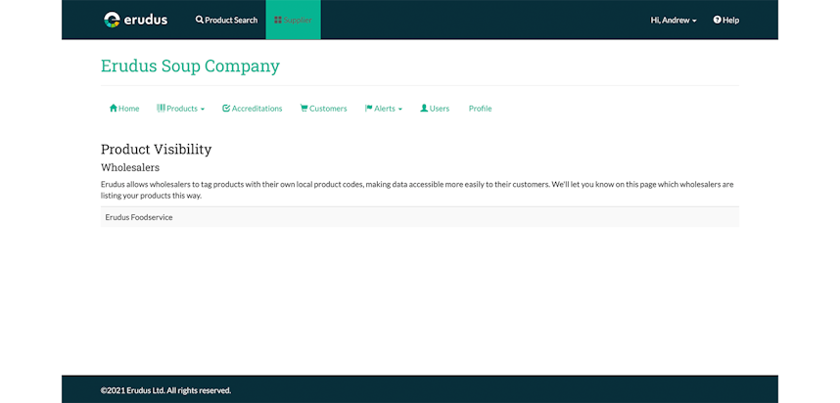Click the Erudus logo in the header

pos(135,20)
